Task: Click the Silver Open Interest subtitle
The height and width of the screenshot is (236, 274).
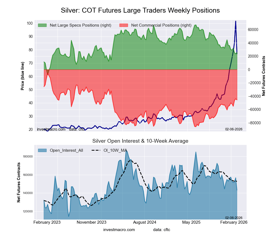Action: pos(140,141)
